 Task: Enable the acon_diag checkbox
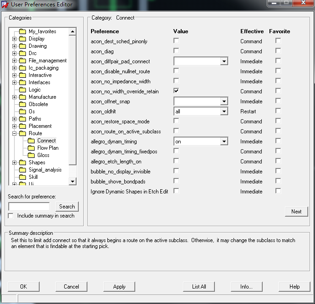click(x=176, y=51)
